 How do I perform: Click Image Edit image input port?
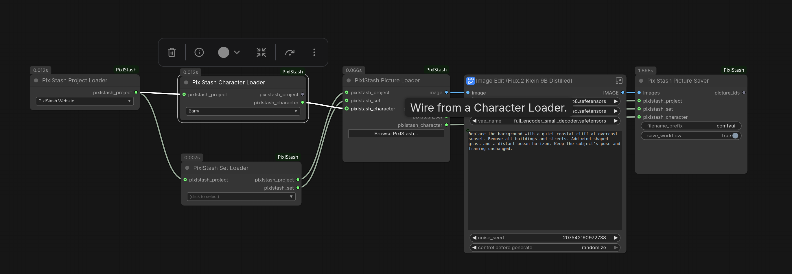pyautogui.click(x=468, y=92)
